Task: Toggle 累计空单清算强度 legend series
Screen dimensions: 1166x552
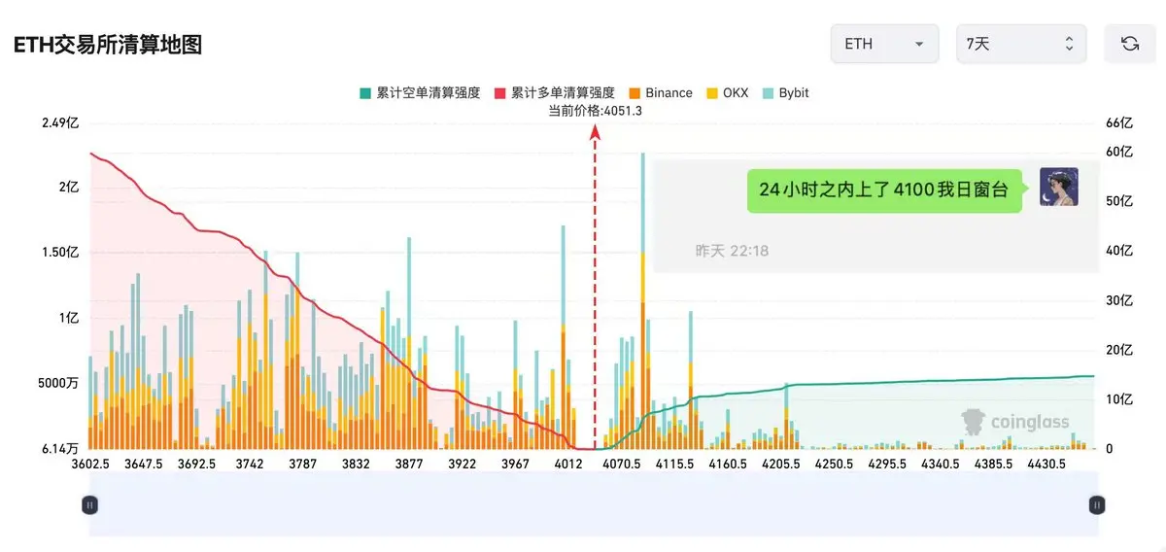Action: click(420, 93)
